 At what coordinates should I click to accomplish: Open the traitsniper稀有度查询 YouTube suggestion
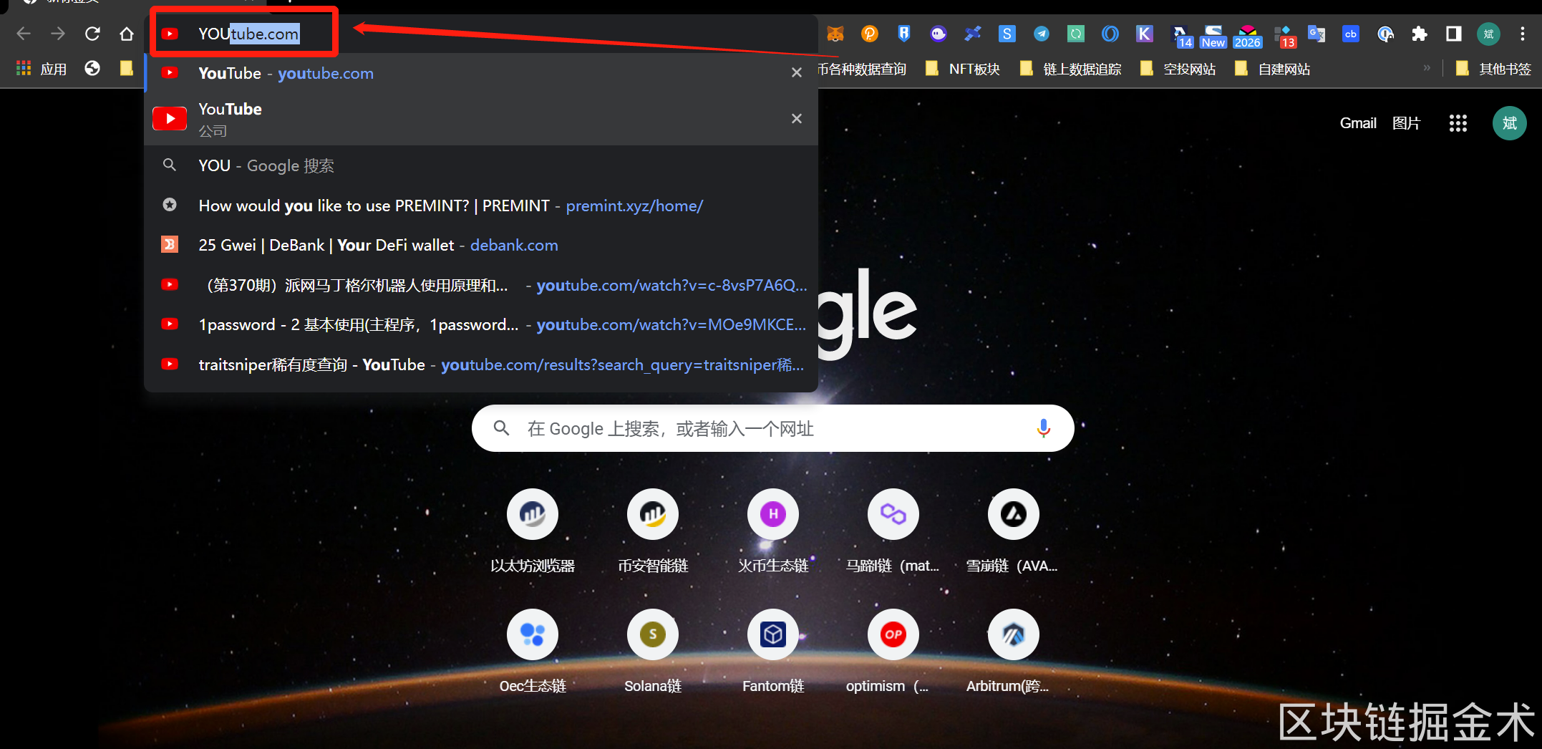coord(481,364)
